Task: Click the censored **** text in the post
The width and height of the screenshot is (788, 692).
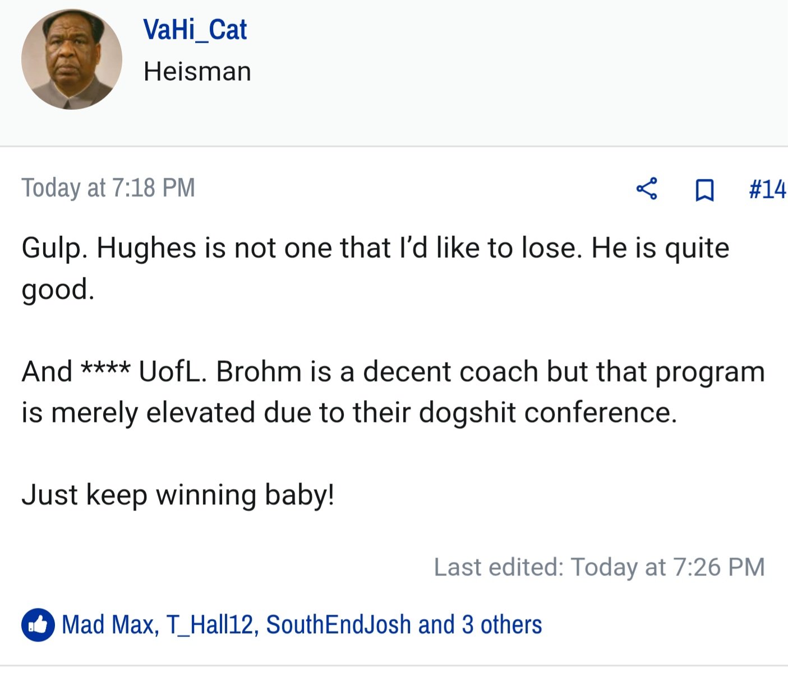Action: click(106, 368)
